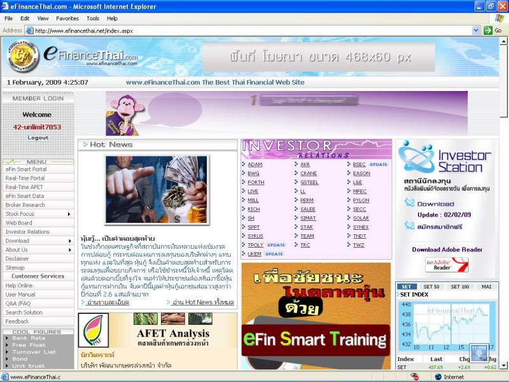
Task: Open the View menu
Action: pyautogui.click(x=43, y=18)
